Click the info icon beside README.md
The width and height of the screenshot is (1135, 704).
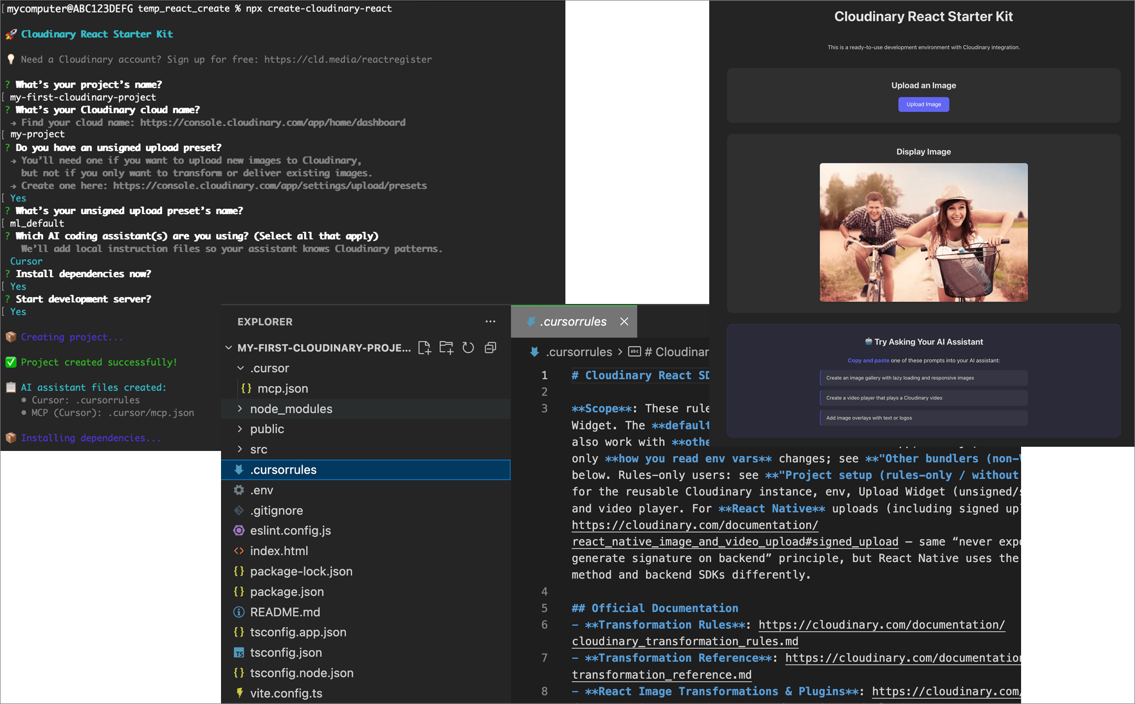(x=239, y=612)
